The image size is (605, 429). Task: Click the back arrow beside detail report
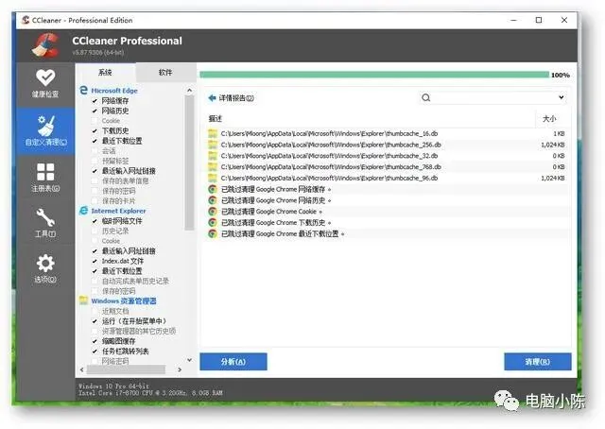(x=212, y=98)
